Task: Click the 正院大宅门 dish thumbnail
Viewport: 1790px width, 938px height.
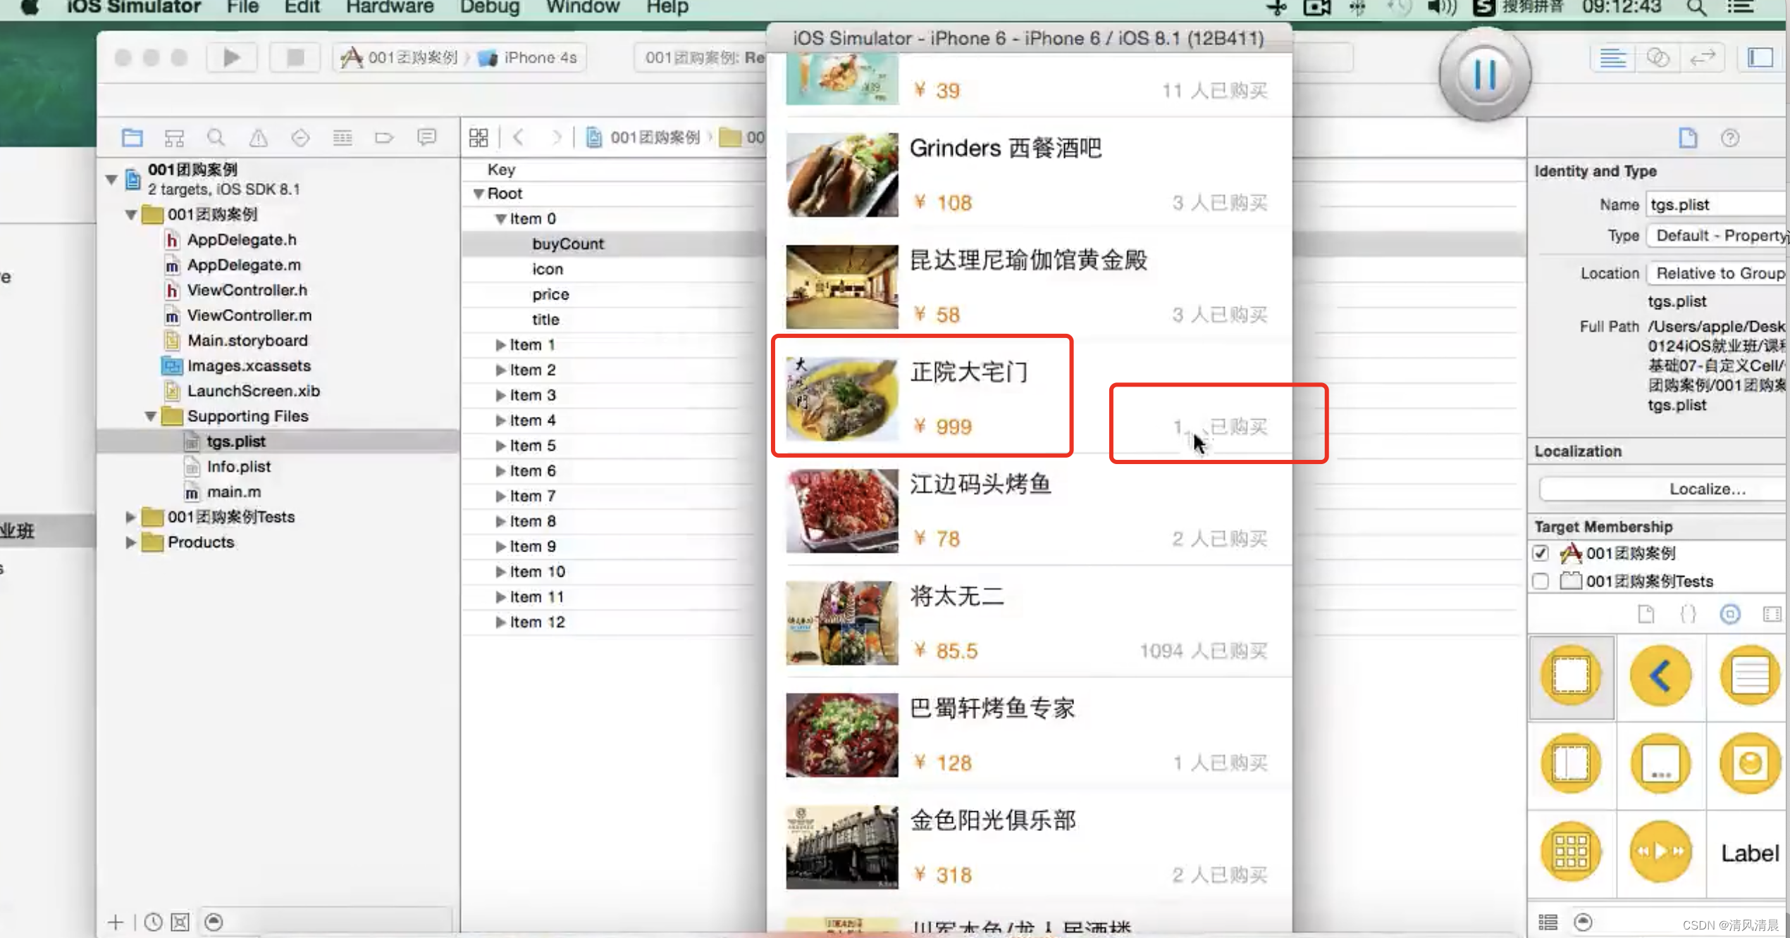Action: point(842,399)
